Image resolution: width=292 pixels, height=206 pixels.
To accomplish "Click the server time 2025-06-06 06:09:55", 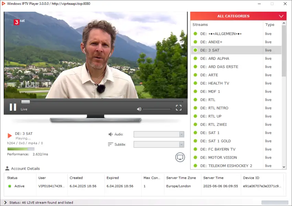I will click(221, 186).
